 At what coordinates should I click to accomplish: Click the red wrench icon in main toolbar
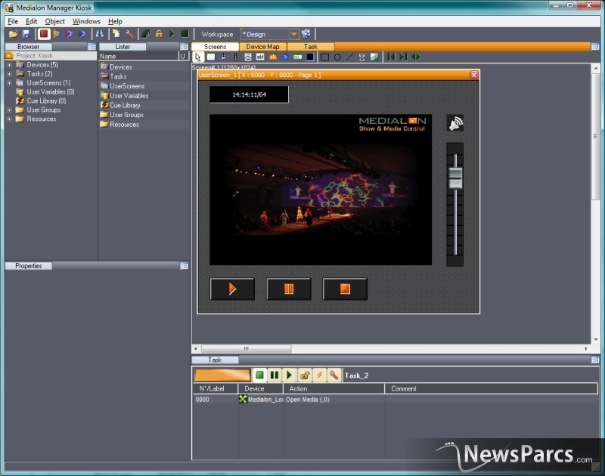point(129,34)
